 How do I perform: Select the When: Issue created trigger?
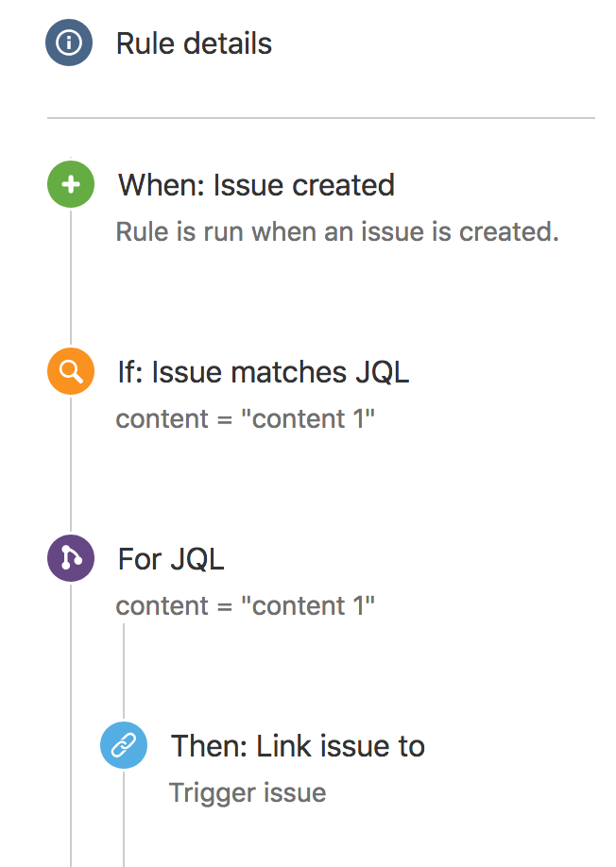[255, 185]
